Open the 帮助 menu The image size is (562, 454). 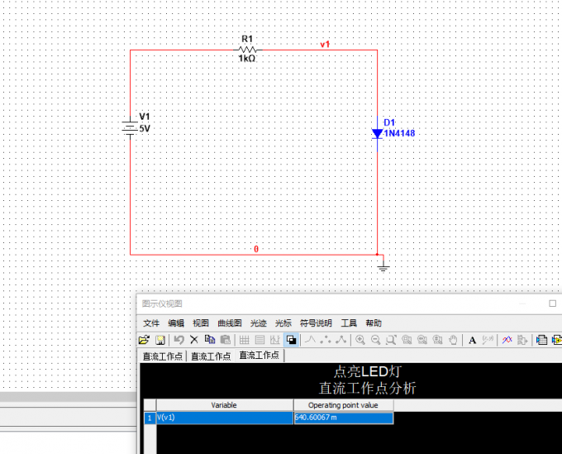374,323
